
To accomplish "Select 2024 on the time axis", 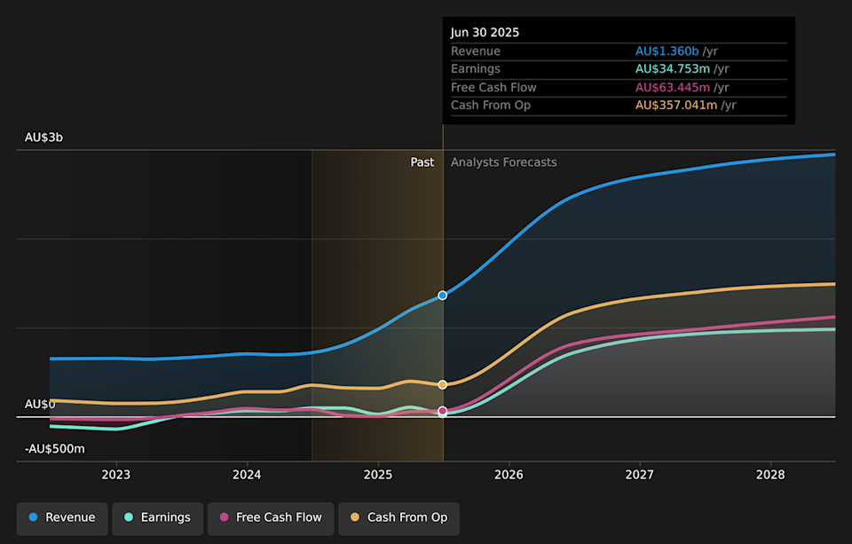I will (247, 475).
